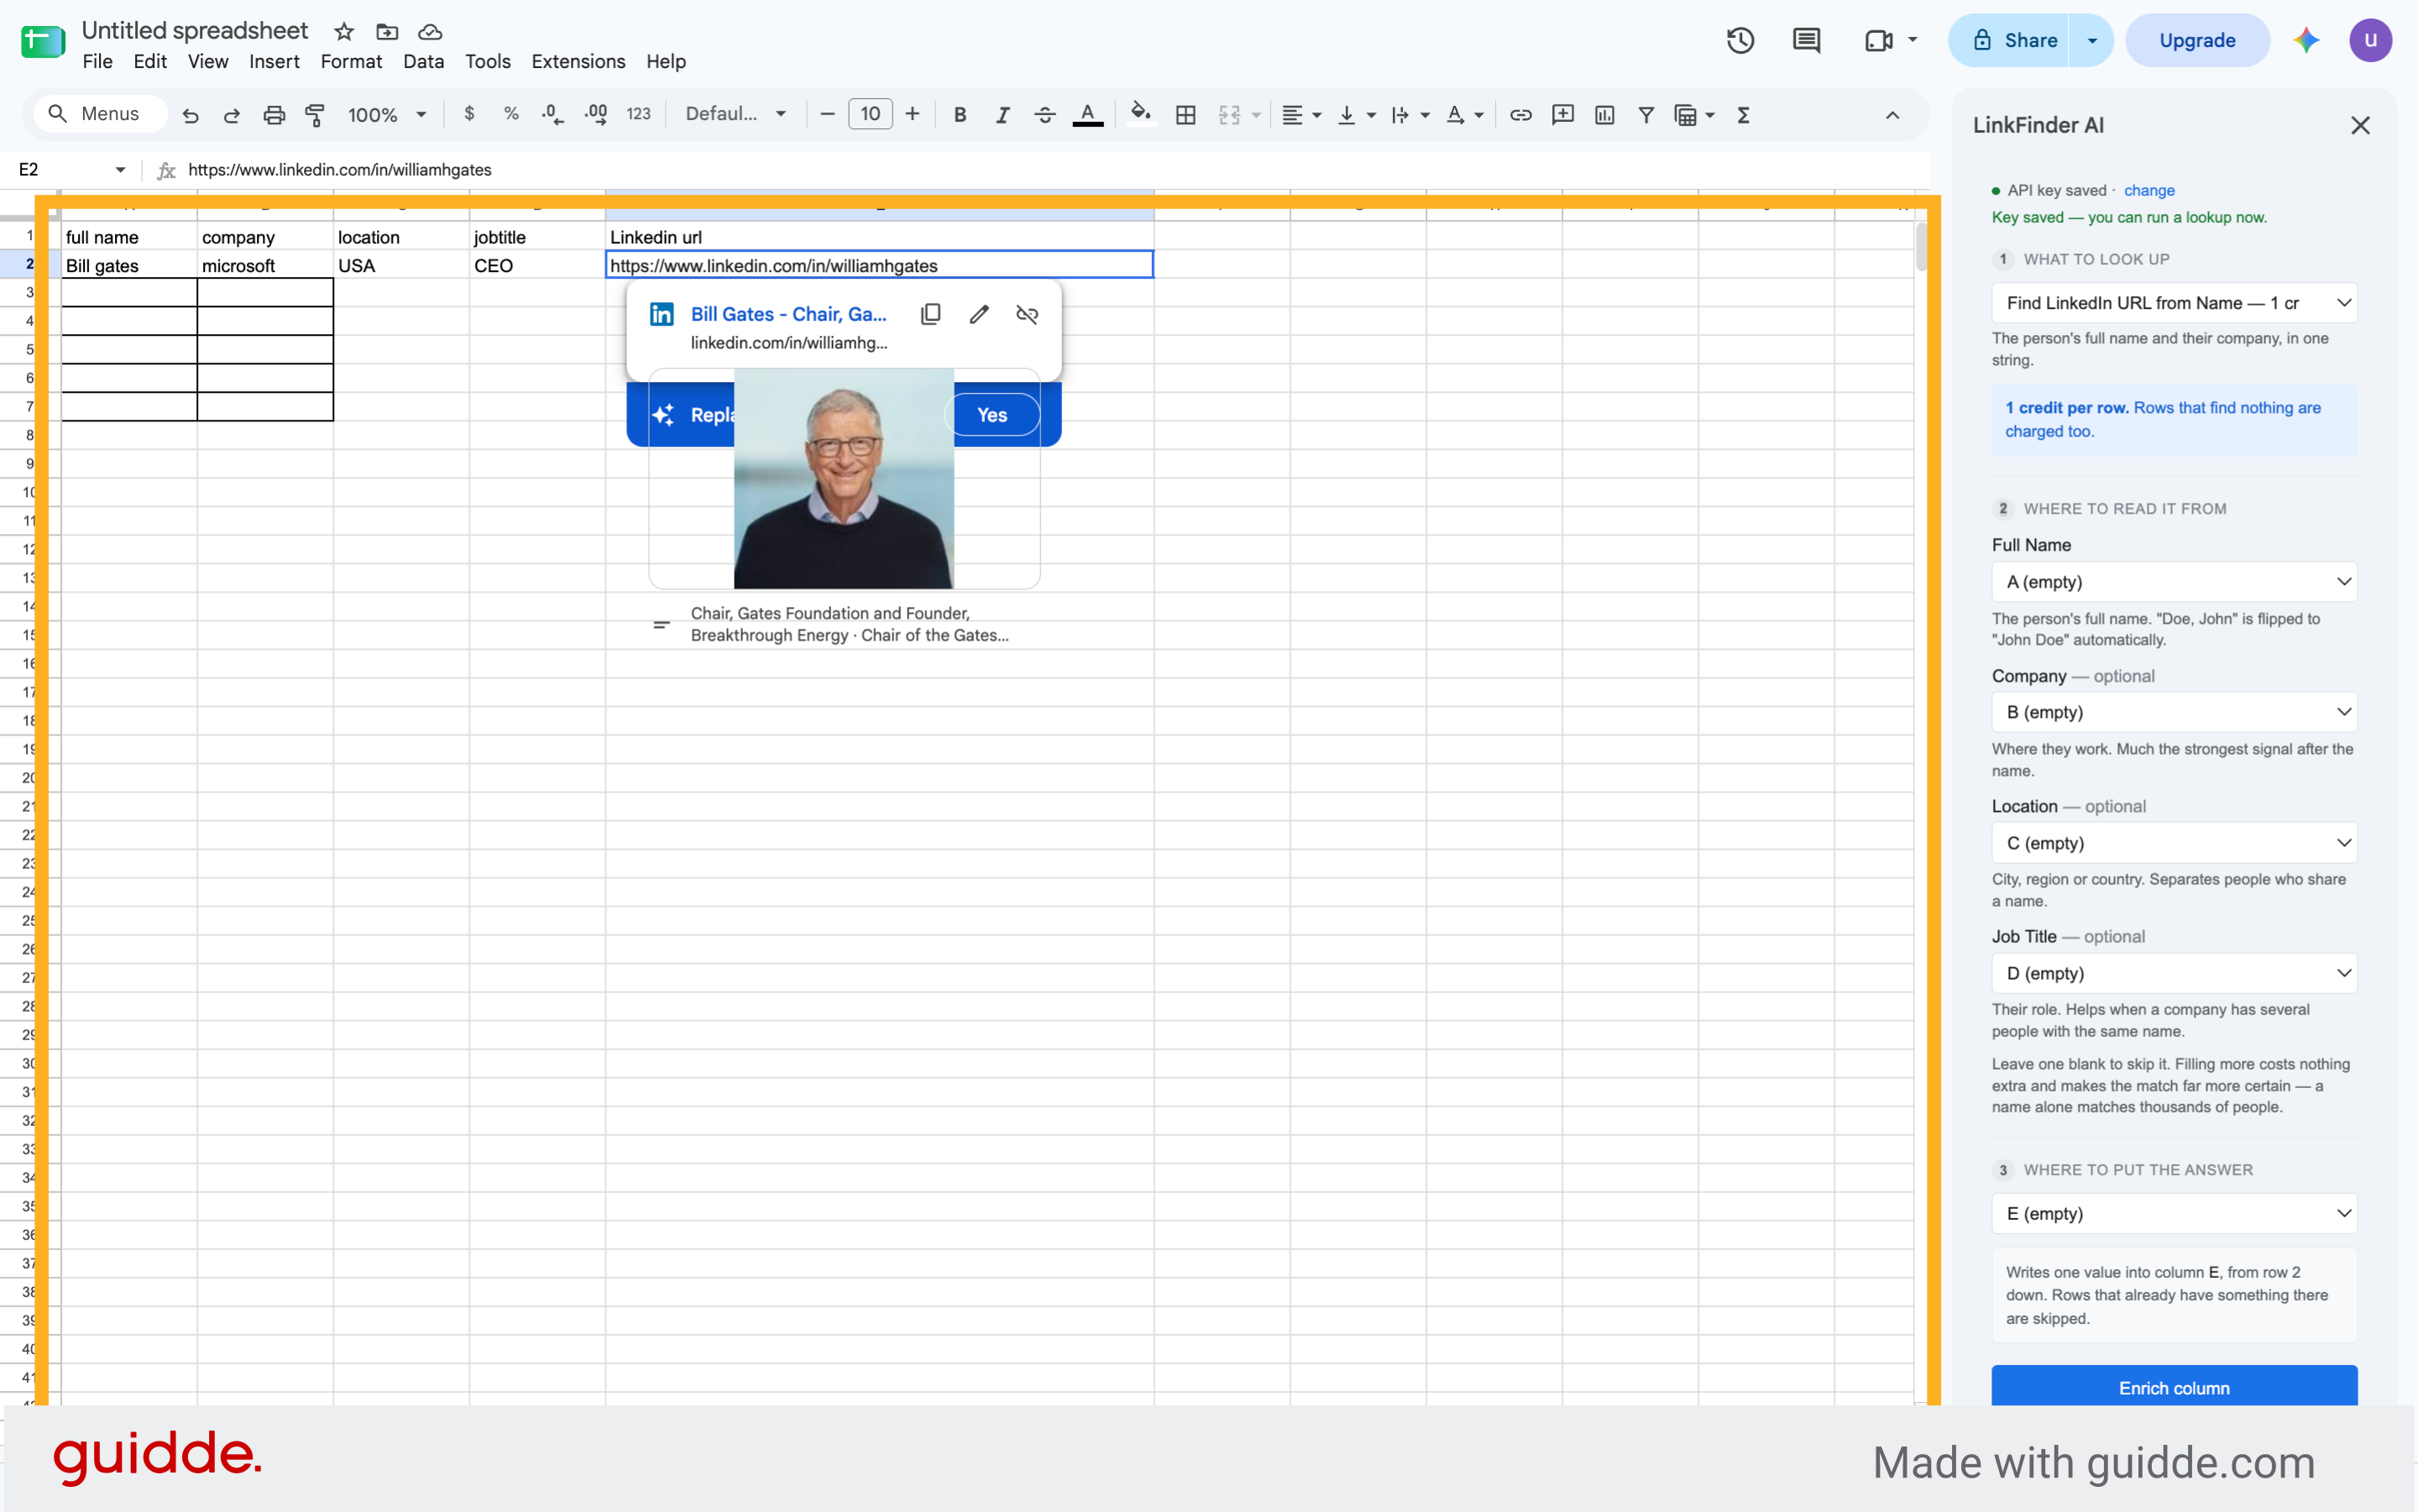Screen dimensions: 2418x1512
Task: Redo the last action
Action: coord(232,115)
